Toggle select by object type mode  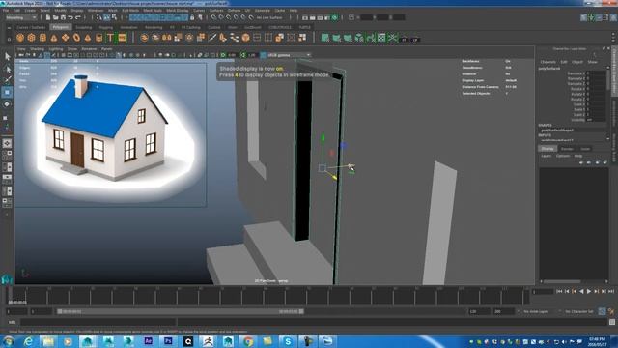(106, 17)
